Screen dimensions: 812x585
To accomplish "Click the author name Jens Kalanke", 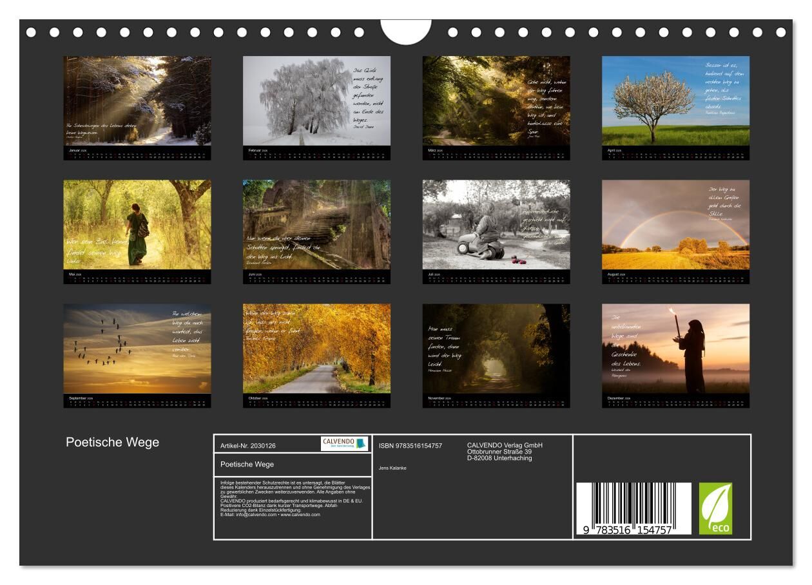I will tap(392, 468).
